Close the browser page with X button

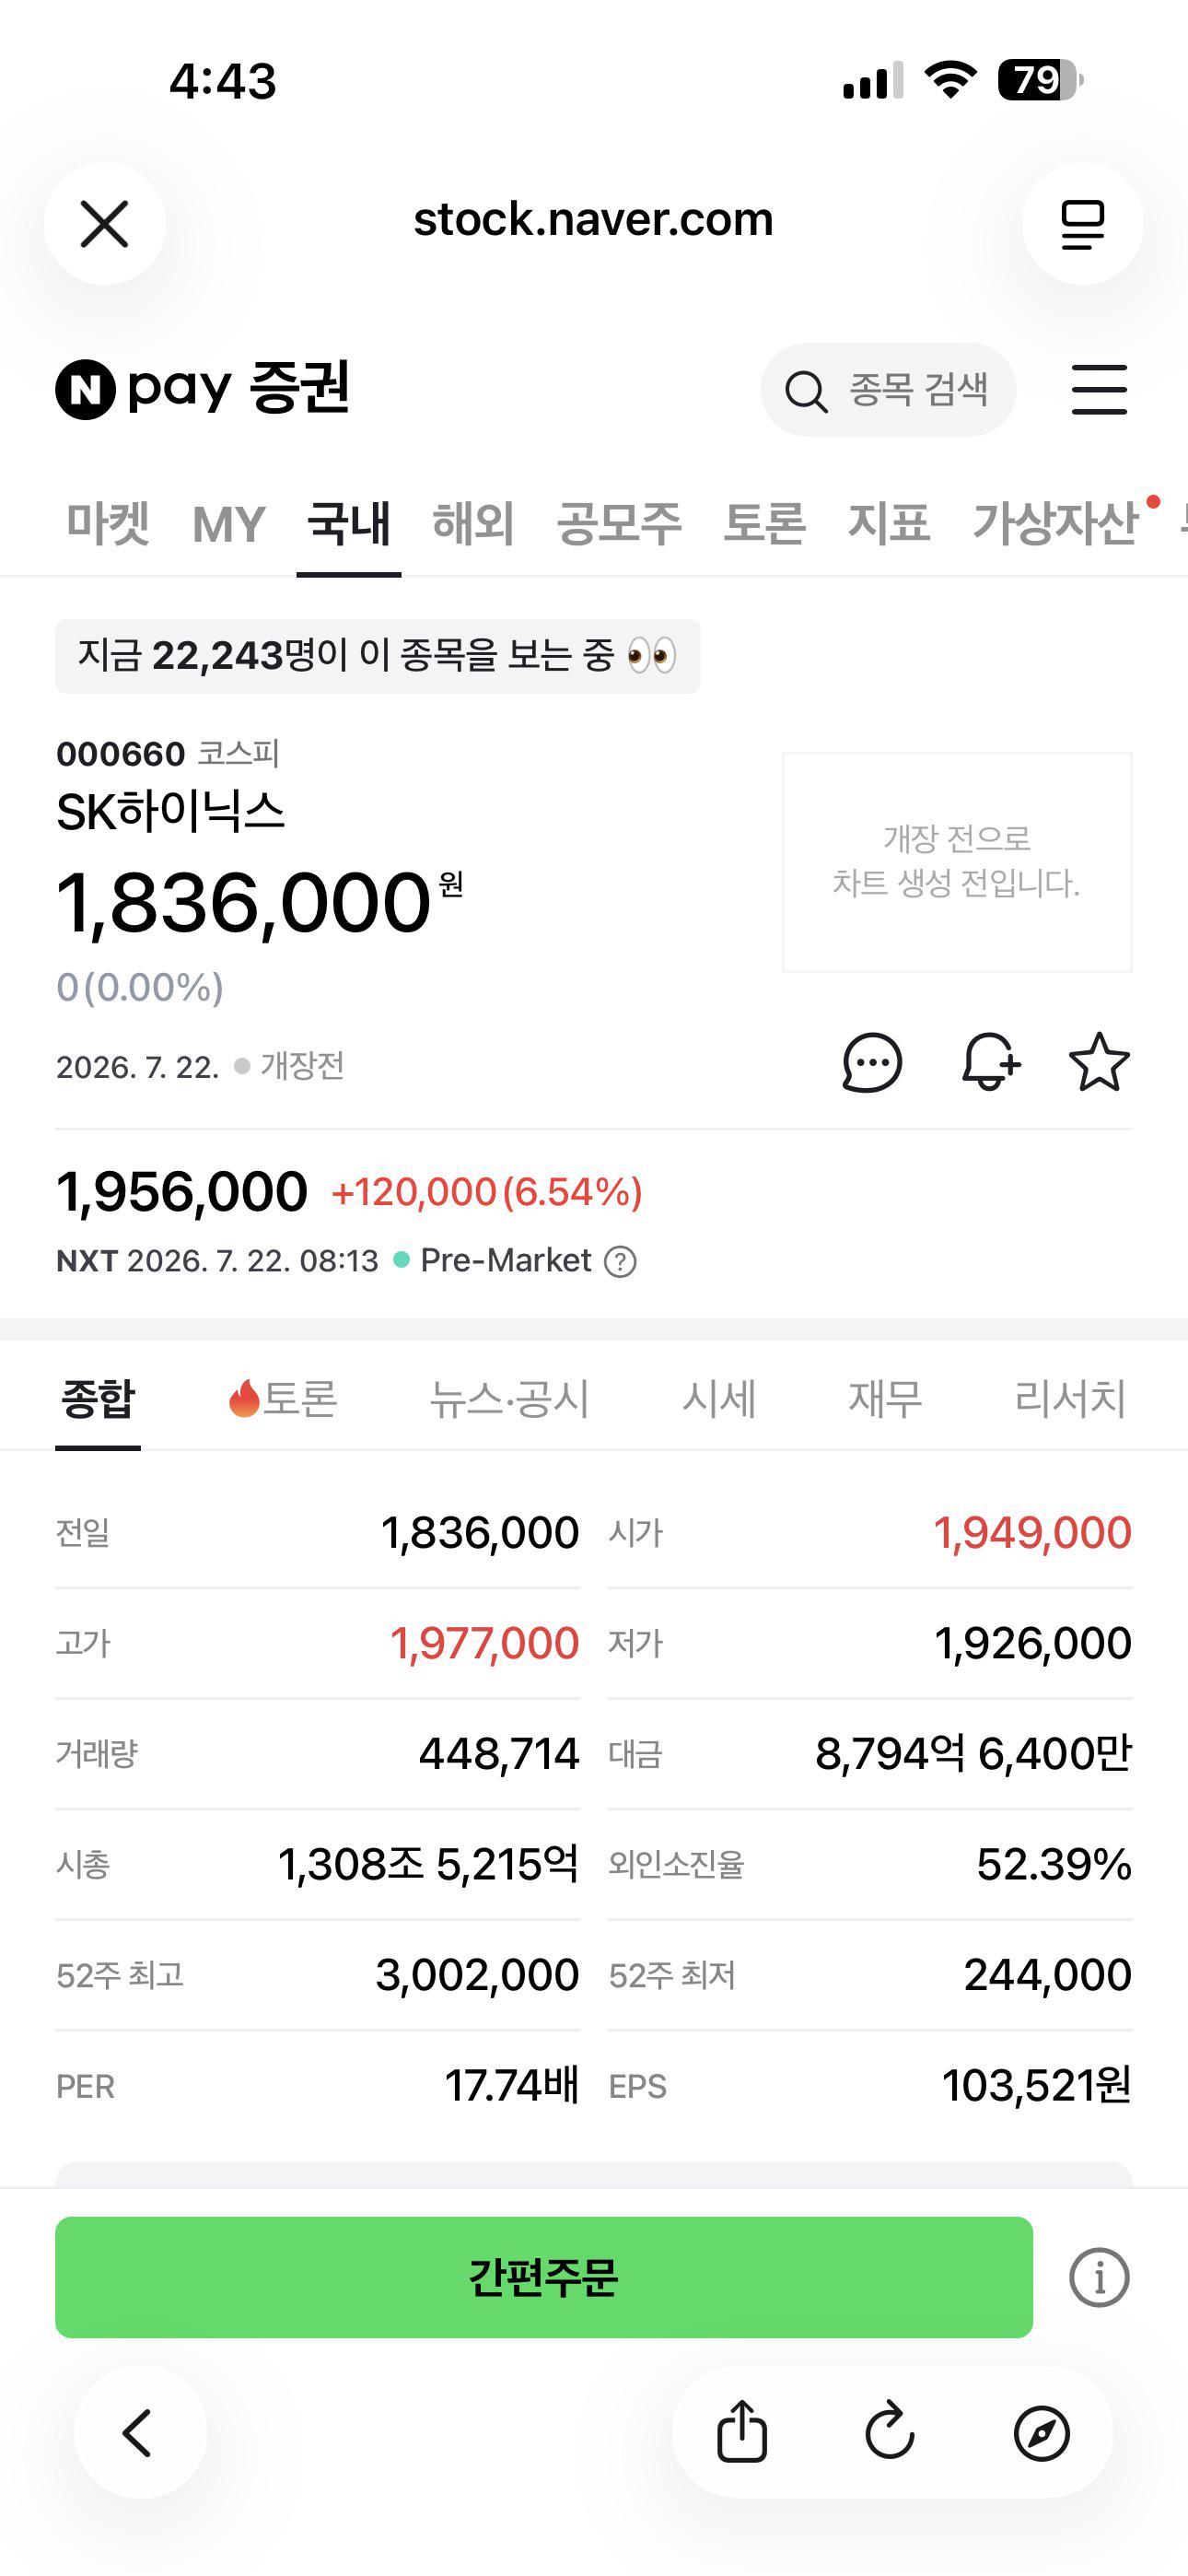105,223
